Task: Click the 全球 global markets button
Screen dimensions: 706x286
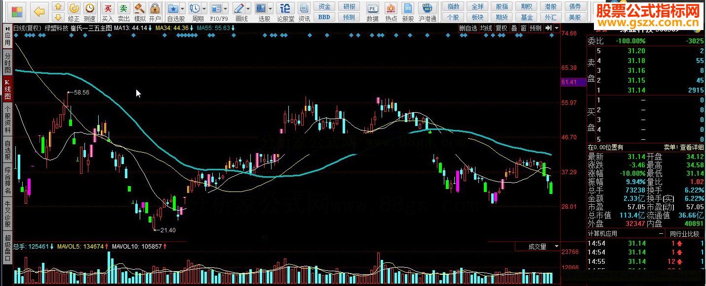Action: pos(477,6)
